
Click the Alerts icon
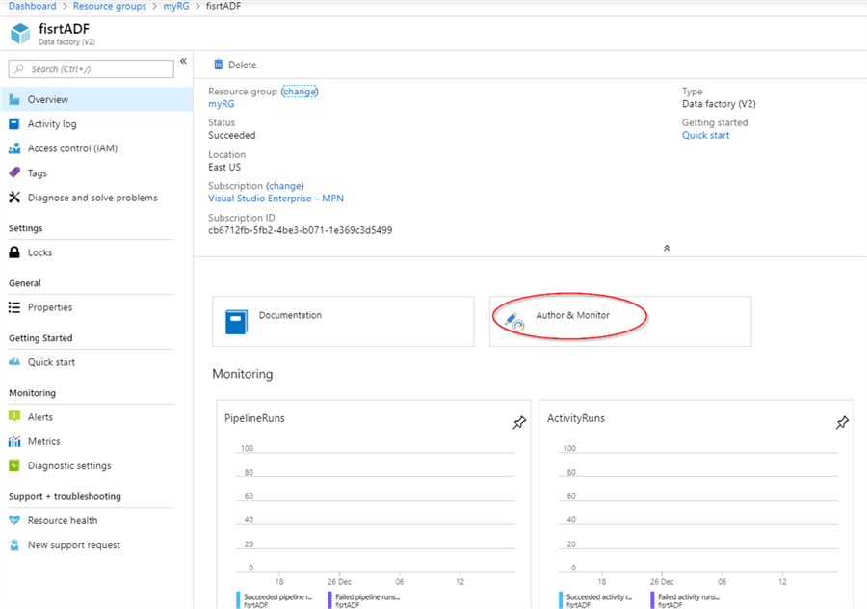[x=14, y=416]
